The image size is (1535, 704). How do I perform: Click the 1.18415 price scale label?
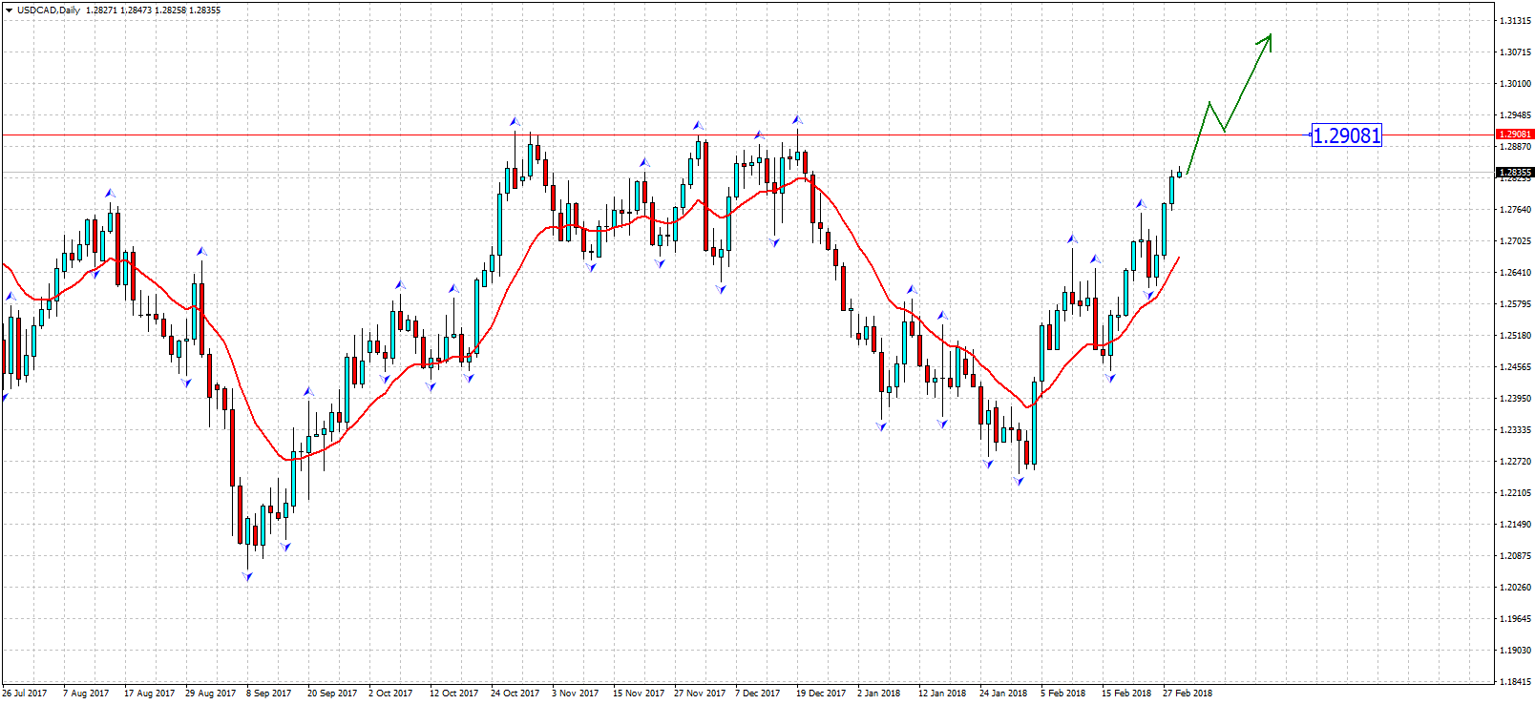point(1515,682)
